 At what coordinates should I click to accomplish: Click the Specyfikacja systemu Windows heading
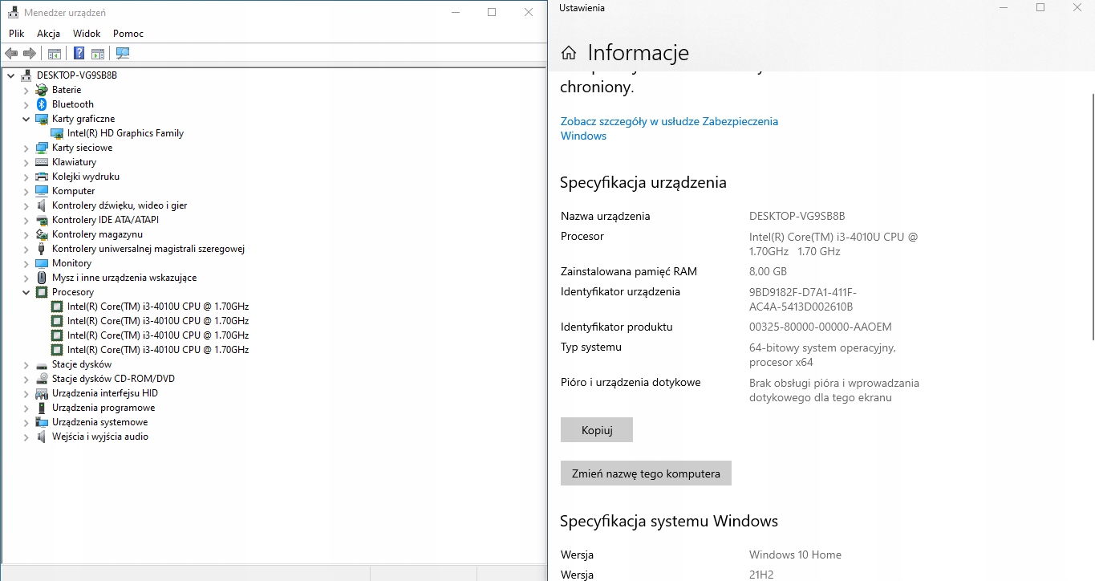point(669,521)
